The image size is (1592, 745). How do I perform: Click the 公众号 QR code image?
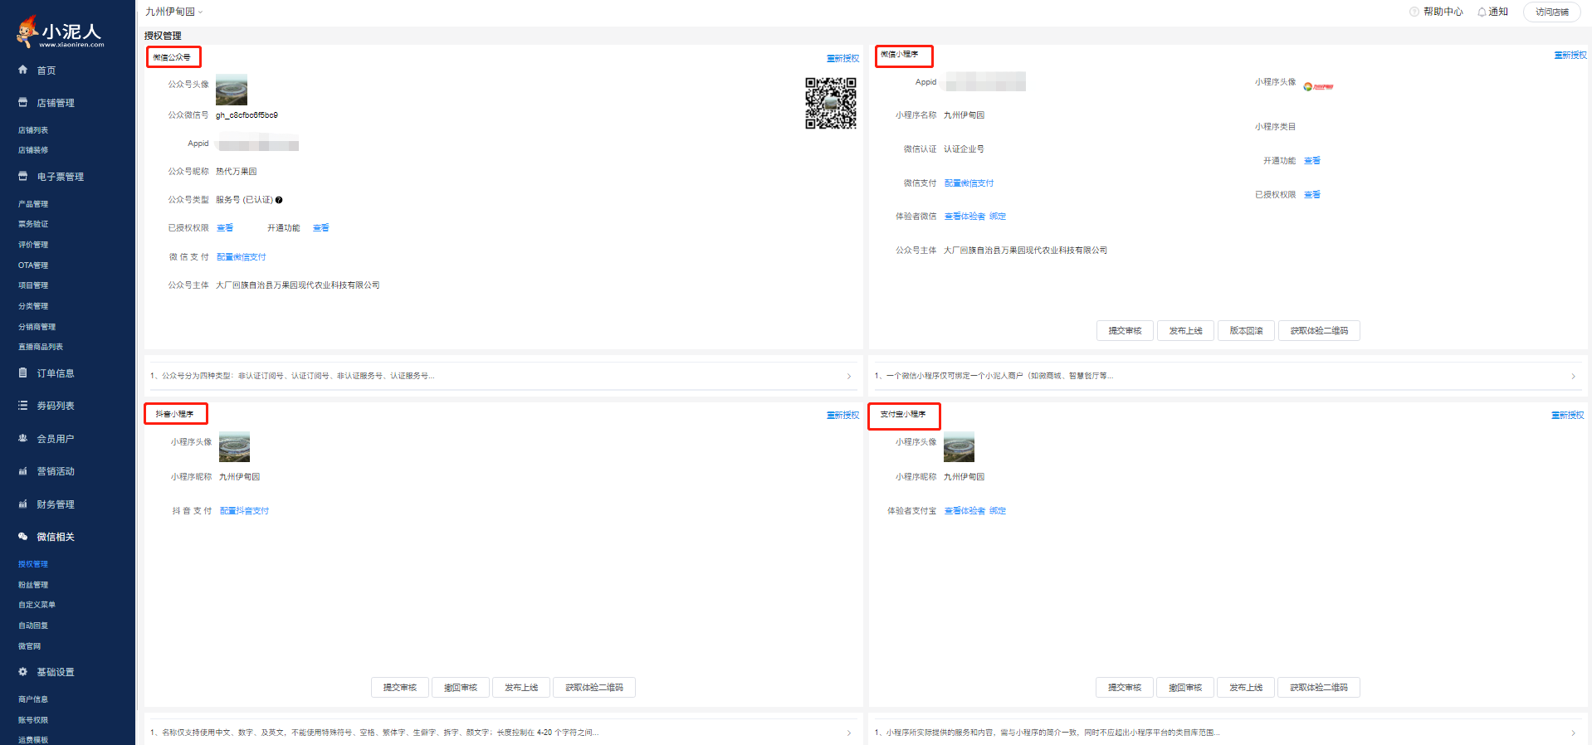830,104
